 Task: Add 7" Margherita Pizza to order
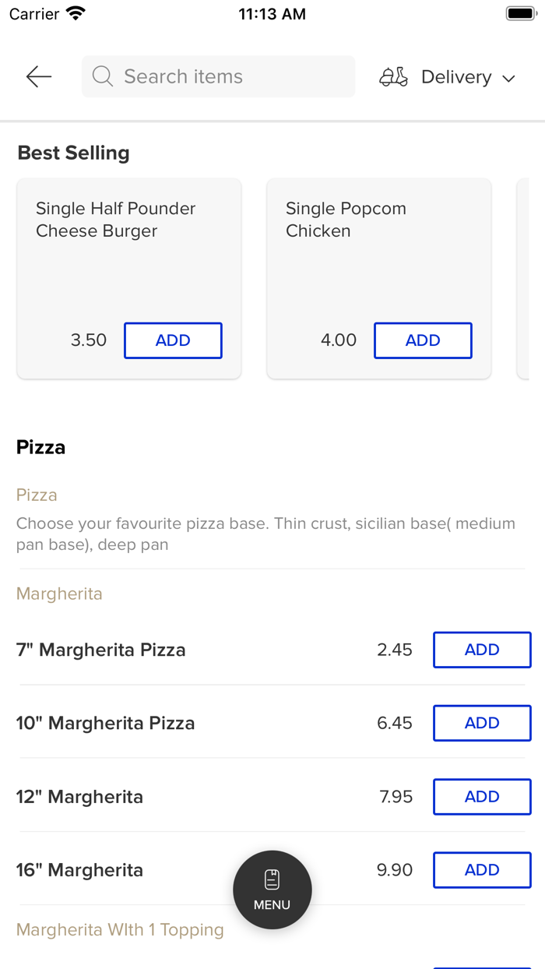coord(482,650)
